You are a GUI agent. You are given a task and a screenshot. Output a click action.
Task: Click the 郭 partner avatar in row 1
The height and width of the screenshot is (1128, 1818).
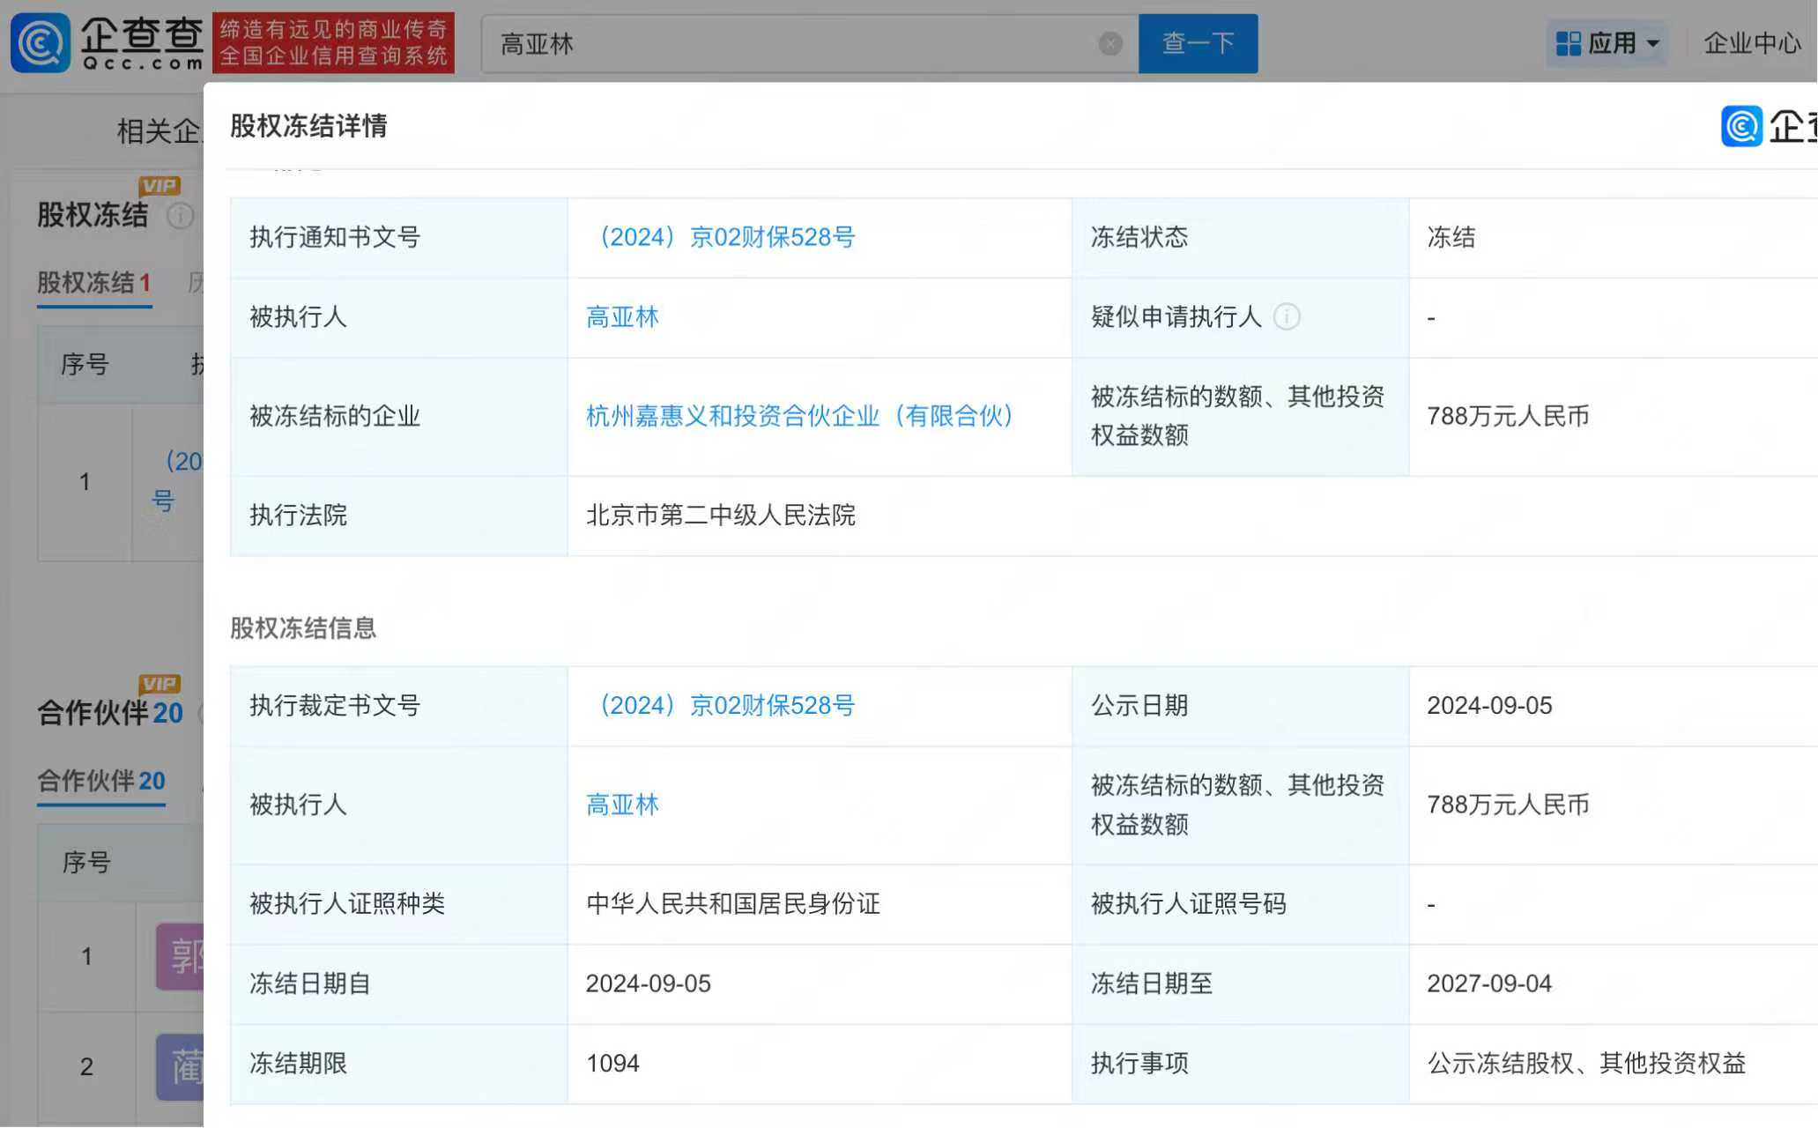click(x=181, y=956)
